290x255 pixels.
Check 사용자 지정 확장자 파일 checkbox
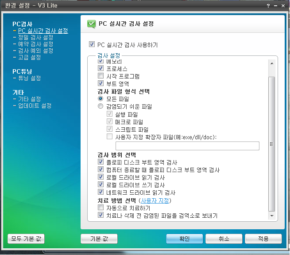click(109, 137)
